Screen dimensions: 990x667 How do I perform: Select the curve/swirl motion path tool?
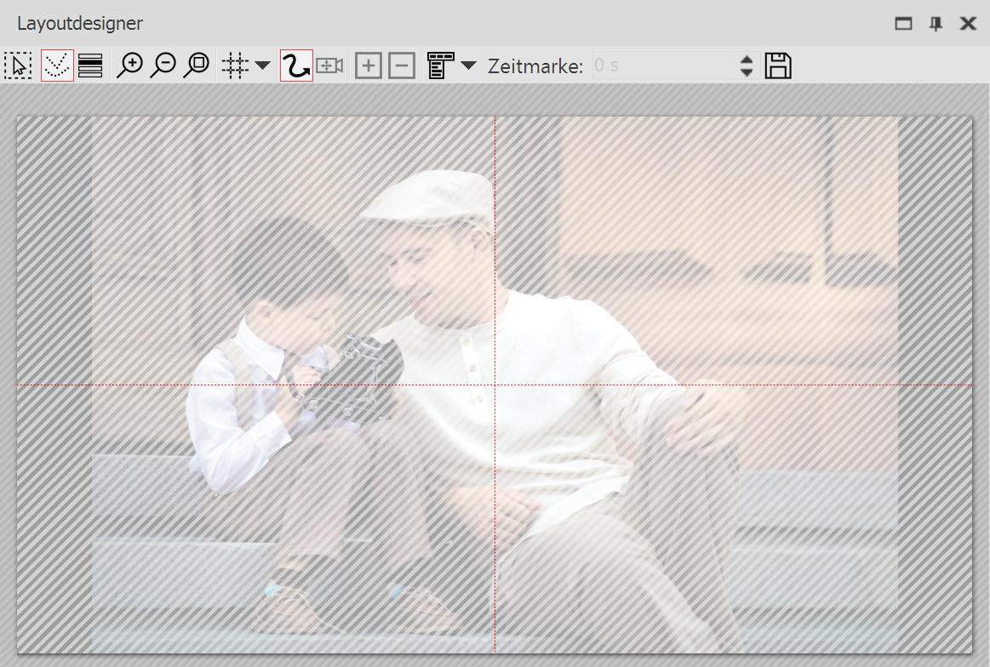(x=295, y=65)
